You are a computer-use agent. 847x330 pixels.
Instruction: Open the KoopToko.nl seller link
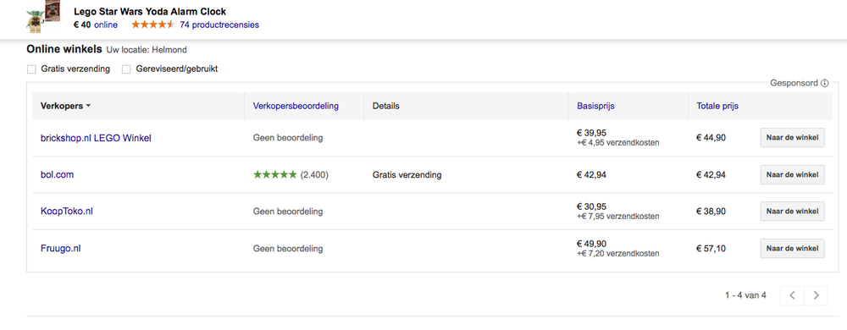click(x=66, y=212)
